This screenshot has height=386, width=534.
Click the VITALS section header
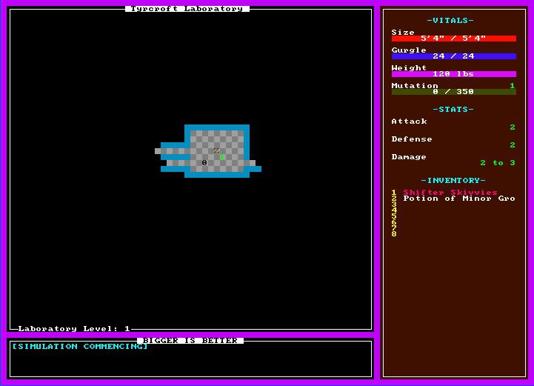point(450,21)
